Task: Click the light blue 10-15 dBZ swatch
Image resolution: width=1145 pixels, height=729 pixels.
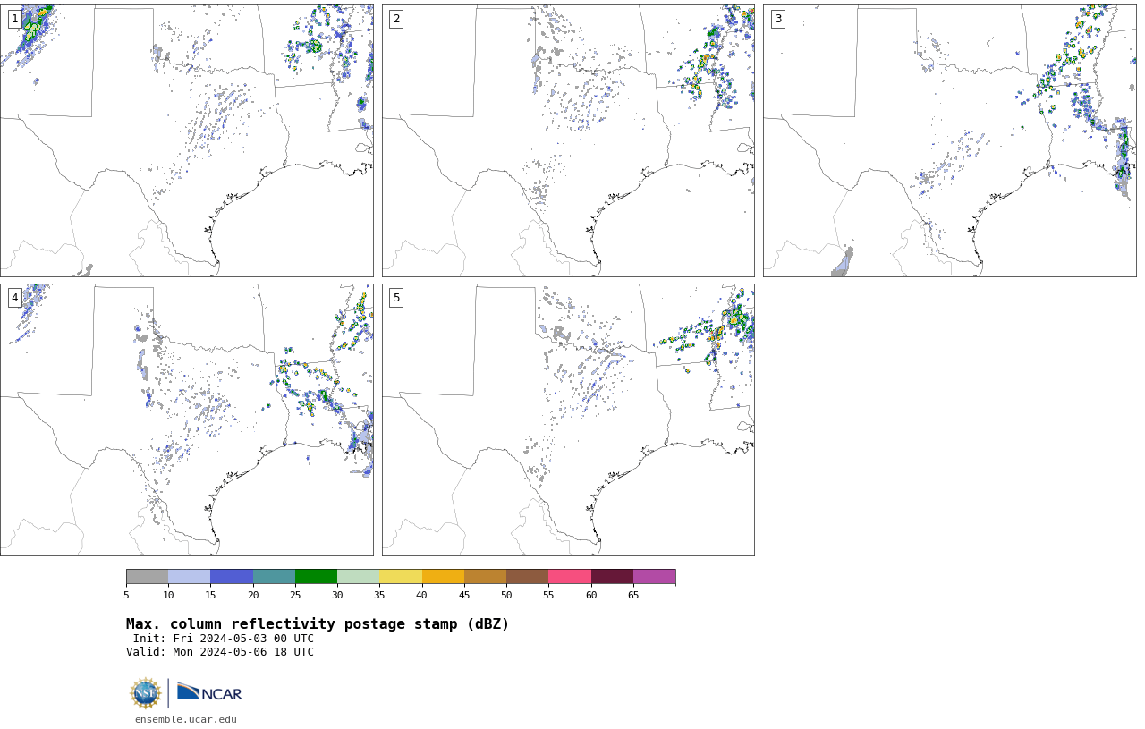Action: [x=190, y=576]
